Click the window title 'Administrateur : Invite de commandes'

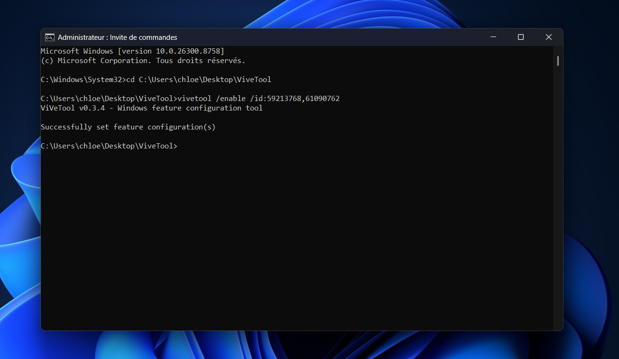[x=117, y=37]
